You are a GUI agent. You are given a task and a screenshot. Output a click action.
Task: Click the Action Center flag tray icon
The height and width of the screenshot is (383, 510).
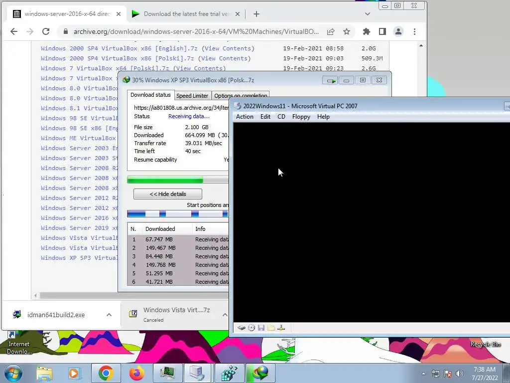[x=448, y=374]
